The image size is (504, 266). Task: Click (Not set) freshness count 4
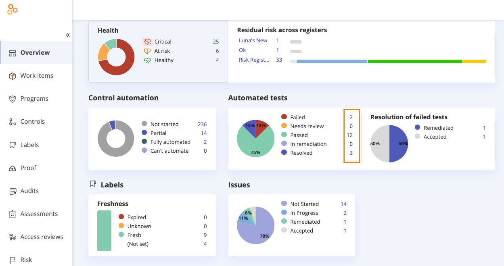[x=205, y=244]
